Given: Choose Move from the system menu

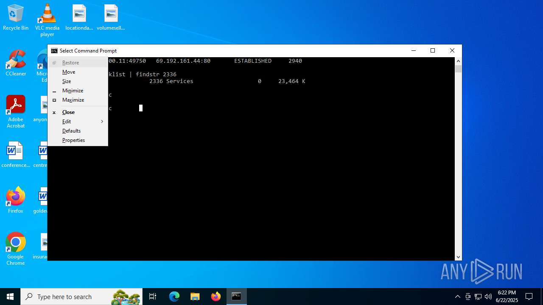Looking at the screenshot, I should [78, 72].
